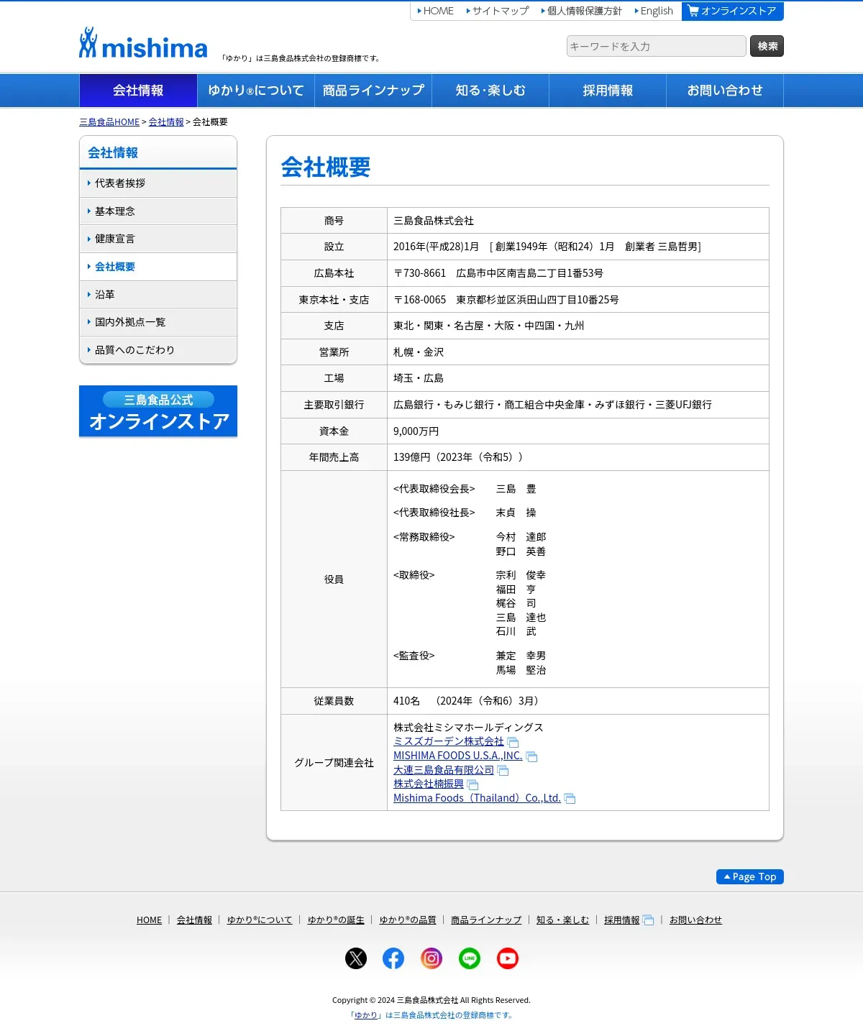Viewport: 863px width, 1031px height.
Task: Open sidebar item 代表者挨拶
Action: click(158, 183)
